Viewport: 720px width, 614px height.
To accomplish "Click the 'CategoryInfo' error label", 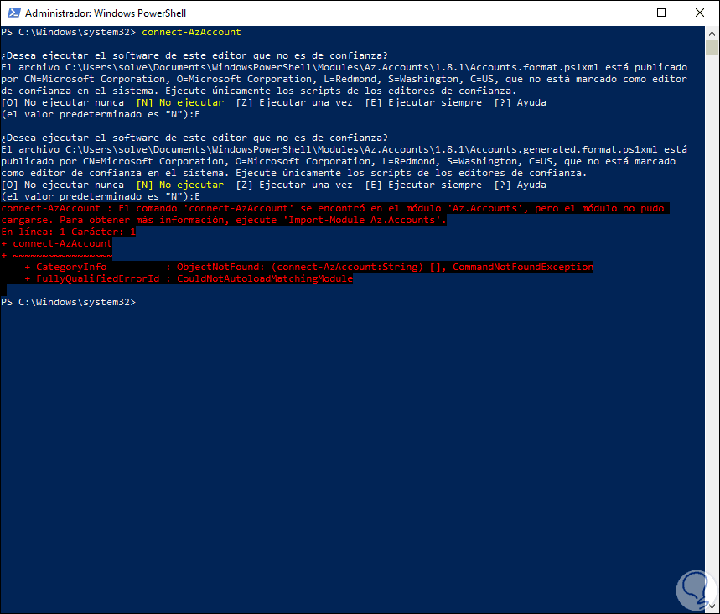I will (71, 267).
